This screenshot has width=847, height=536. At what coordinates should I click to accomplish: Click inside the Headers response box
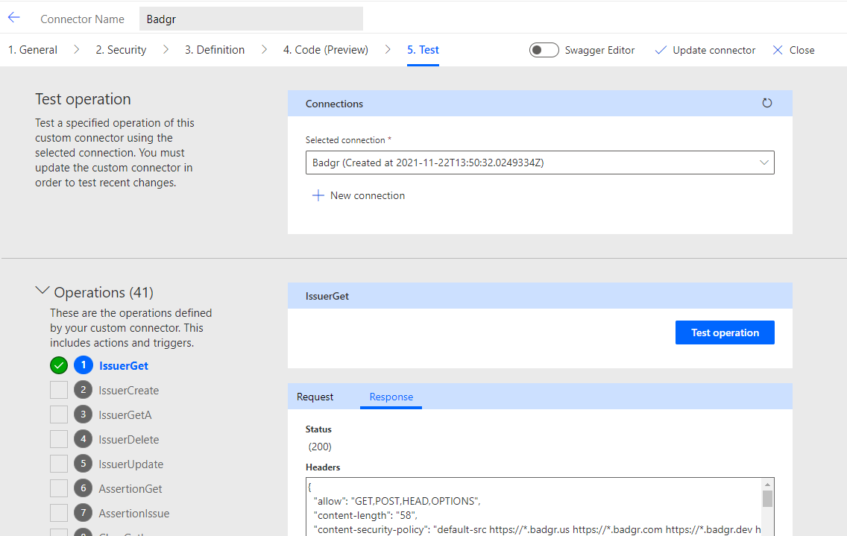click(535, 507)
